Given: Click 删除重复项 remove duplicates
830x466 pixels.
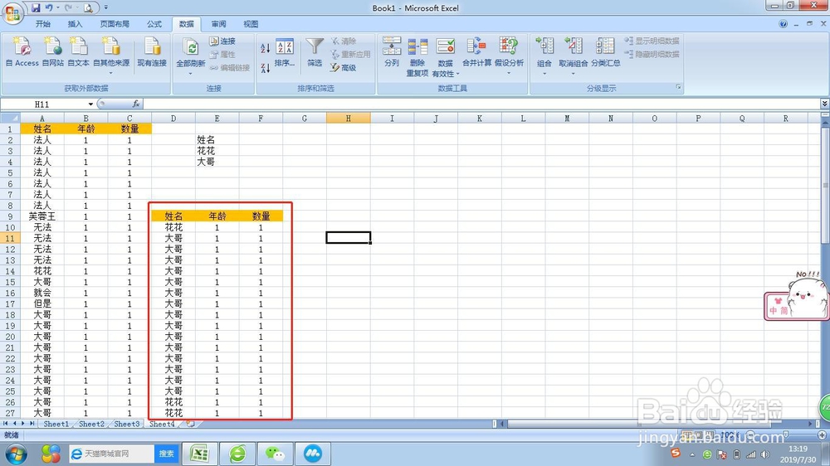Looking at the screenshot, I should pyautogui.click(x=417, y=57).
